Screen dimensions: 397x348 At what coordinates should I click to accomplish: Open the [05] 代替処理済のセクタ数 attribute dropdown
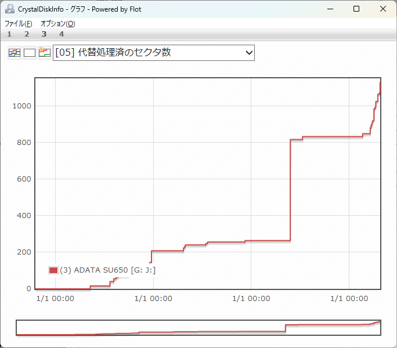coord(154,53)
